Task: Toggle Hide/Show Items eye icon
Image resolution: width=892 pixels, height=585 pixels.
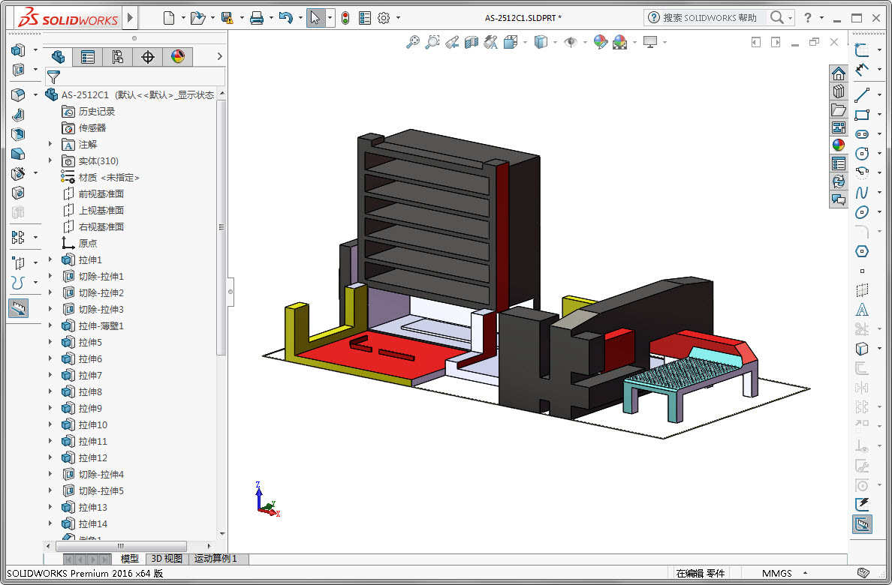Action: pyautogui.click(x=571, y=42)
